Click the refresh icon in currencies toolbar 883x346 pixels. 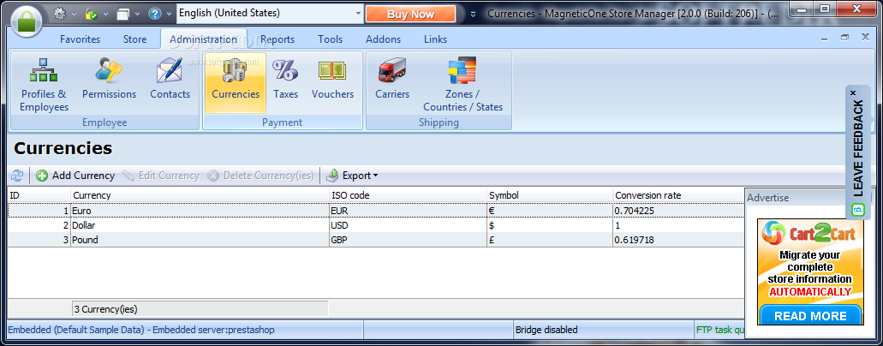click(17, 176)
